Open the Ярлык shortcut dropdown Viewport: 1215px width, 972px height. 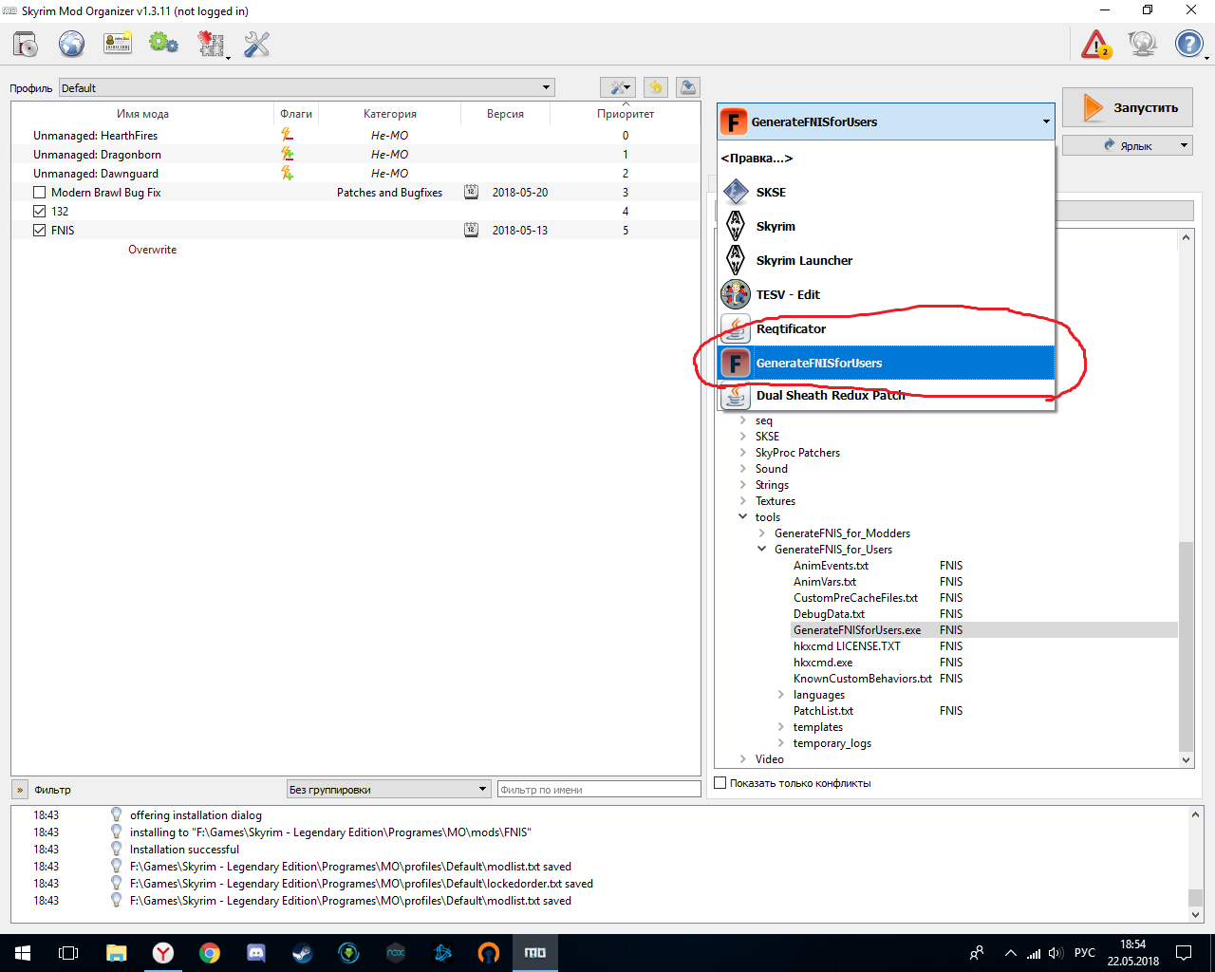pos(1127,145)
